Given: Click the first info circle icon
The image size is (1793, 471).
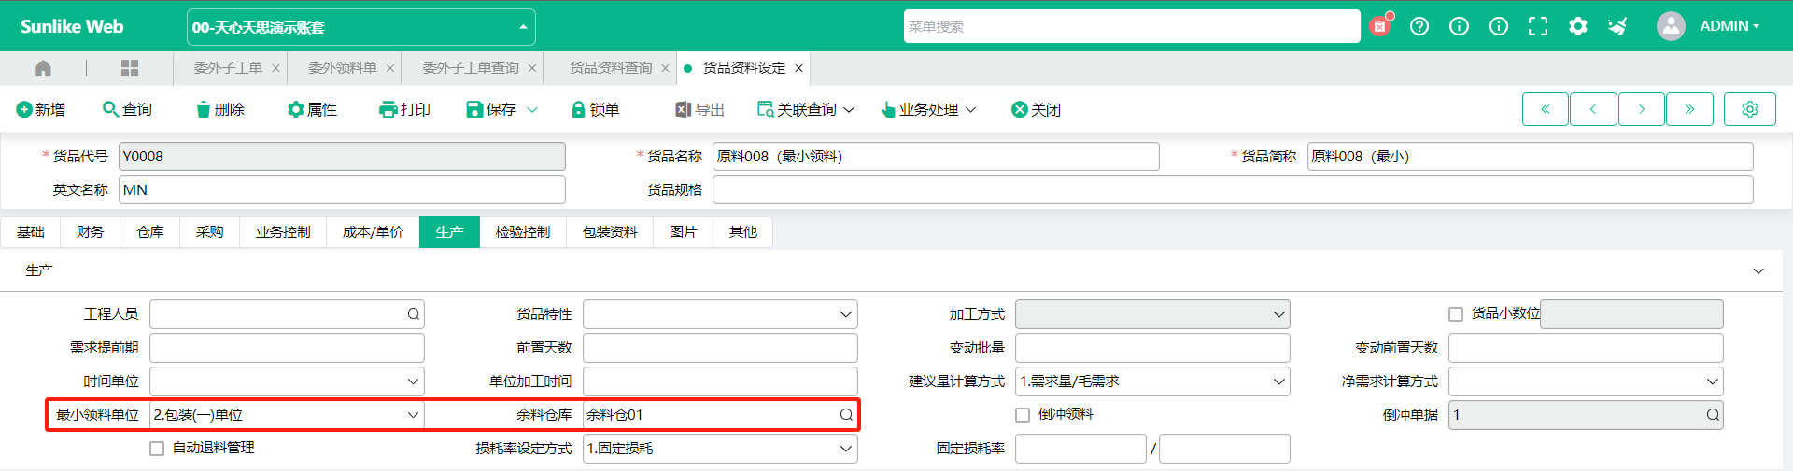Looking at the screenshot, I should tap(1459, 26).
